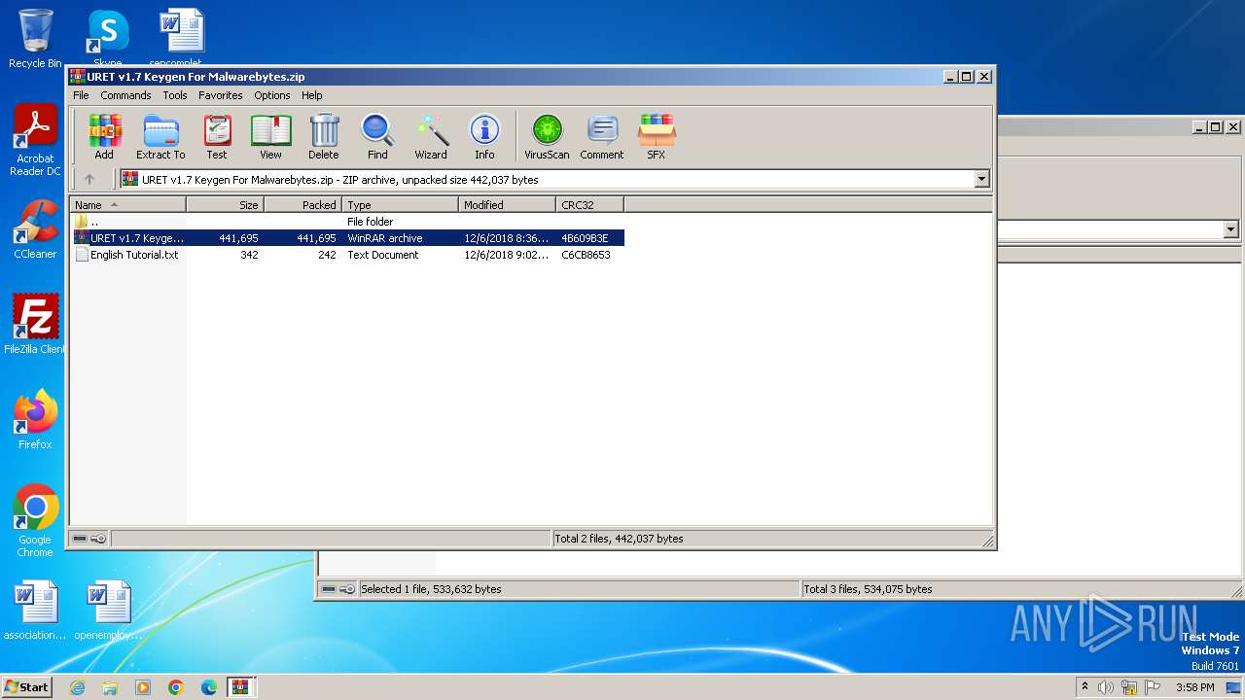This screenshot has height=700, width=1245.
Task: Open the Options menu
Action: [272, 95]
